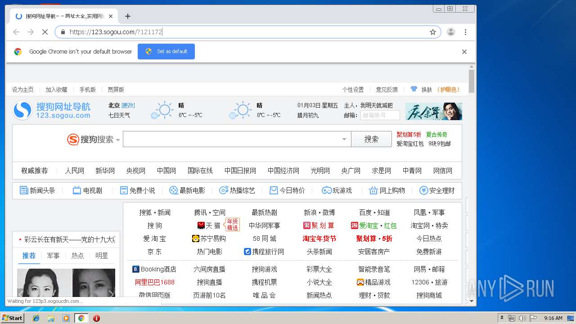Open 央视网 link
The width and height of the screenshot is (576, 324).
[135, 171]
